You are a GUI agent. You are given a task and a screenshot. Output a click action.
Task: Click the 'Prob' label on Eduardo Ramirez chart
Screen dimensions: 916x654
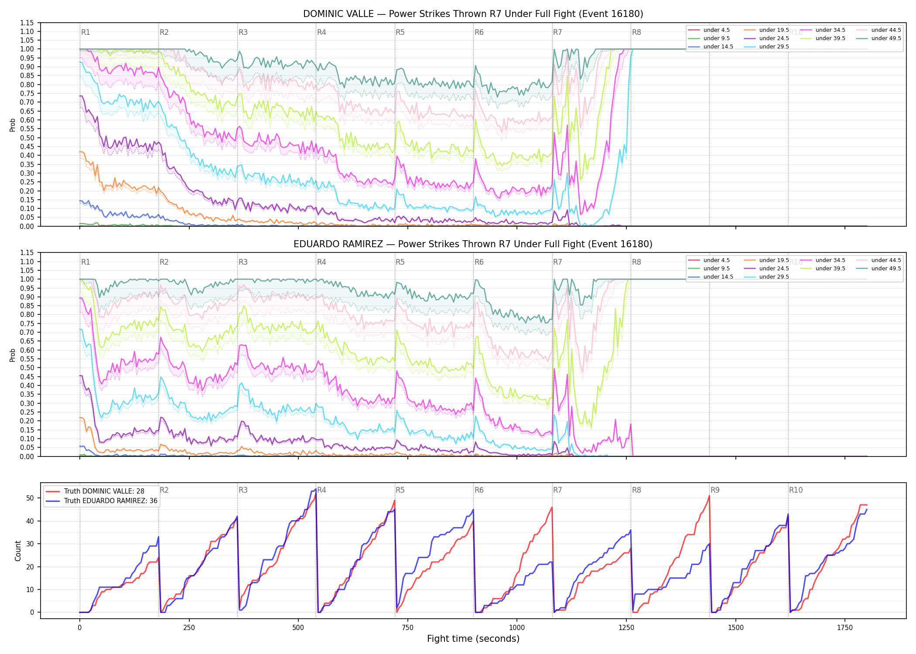13,355
